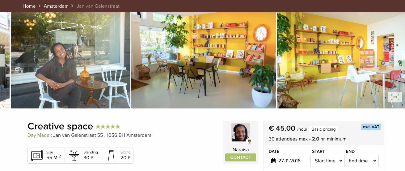The width and height of the screenshot is (405, 171).
Task: Expand the End time dropdown
Action: point(362,161)
